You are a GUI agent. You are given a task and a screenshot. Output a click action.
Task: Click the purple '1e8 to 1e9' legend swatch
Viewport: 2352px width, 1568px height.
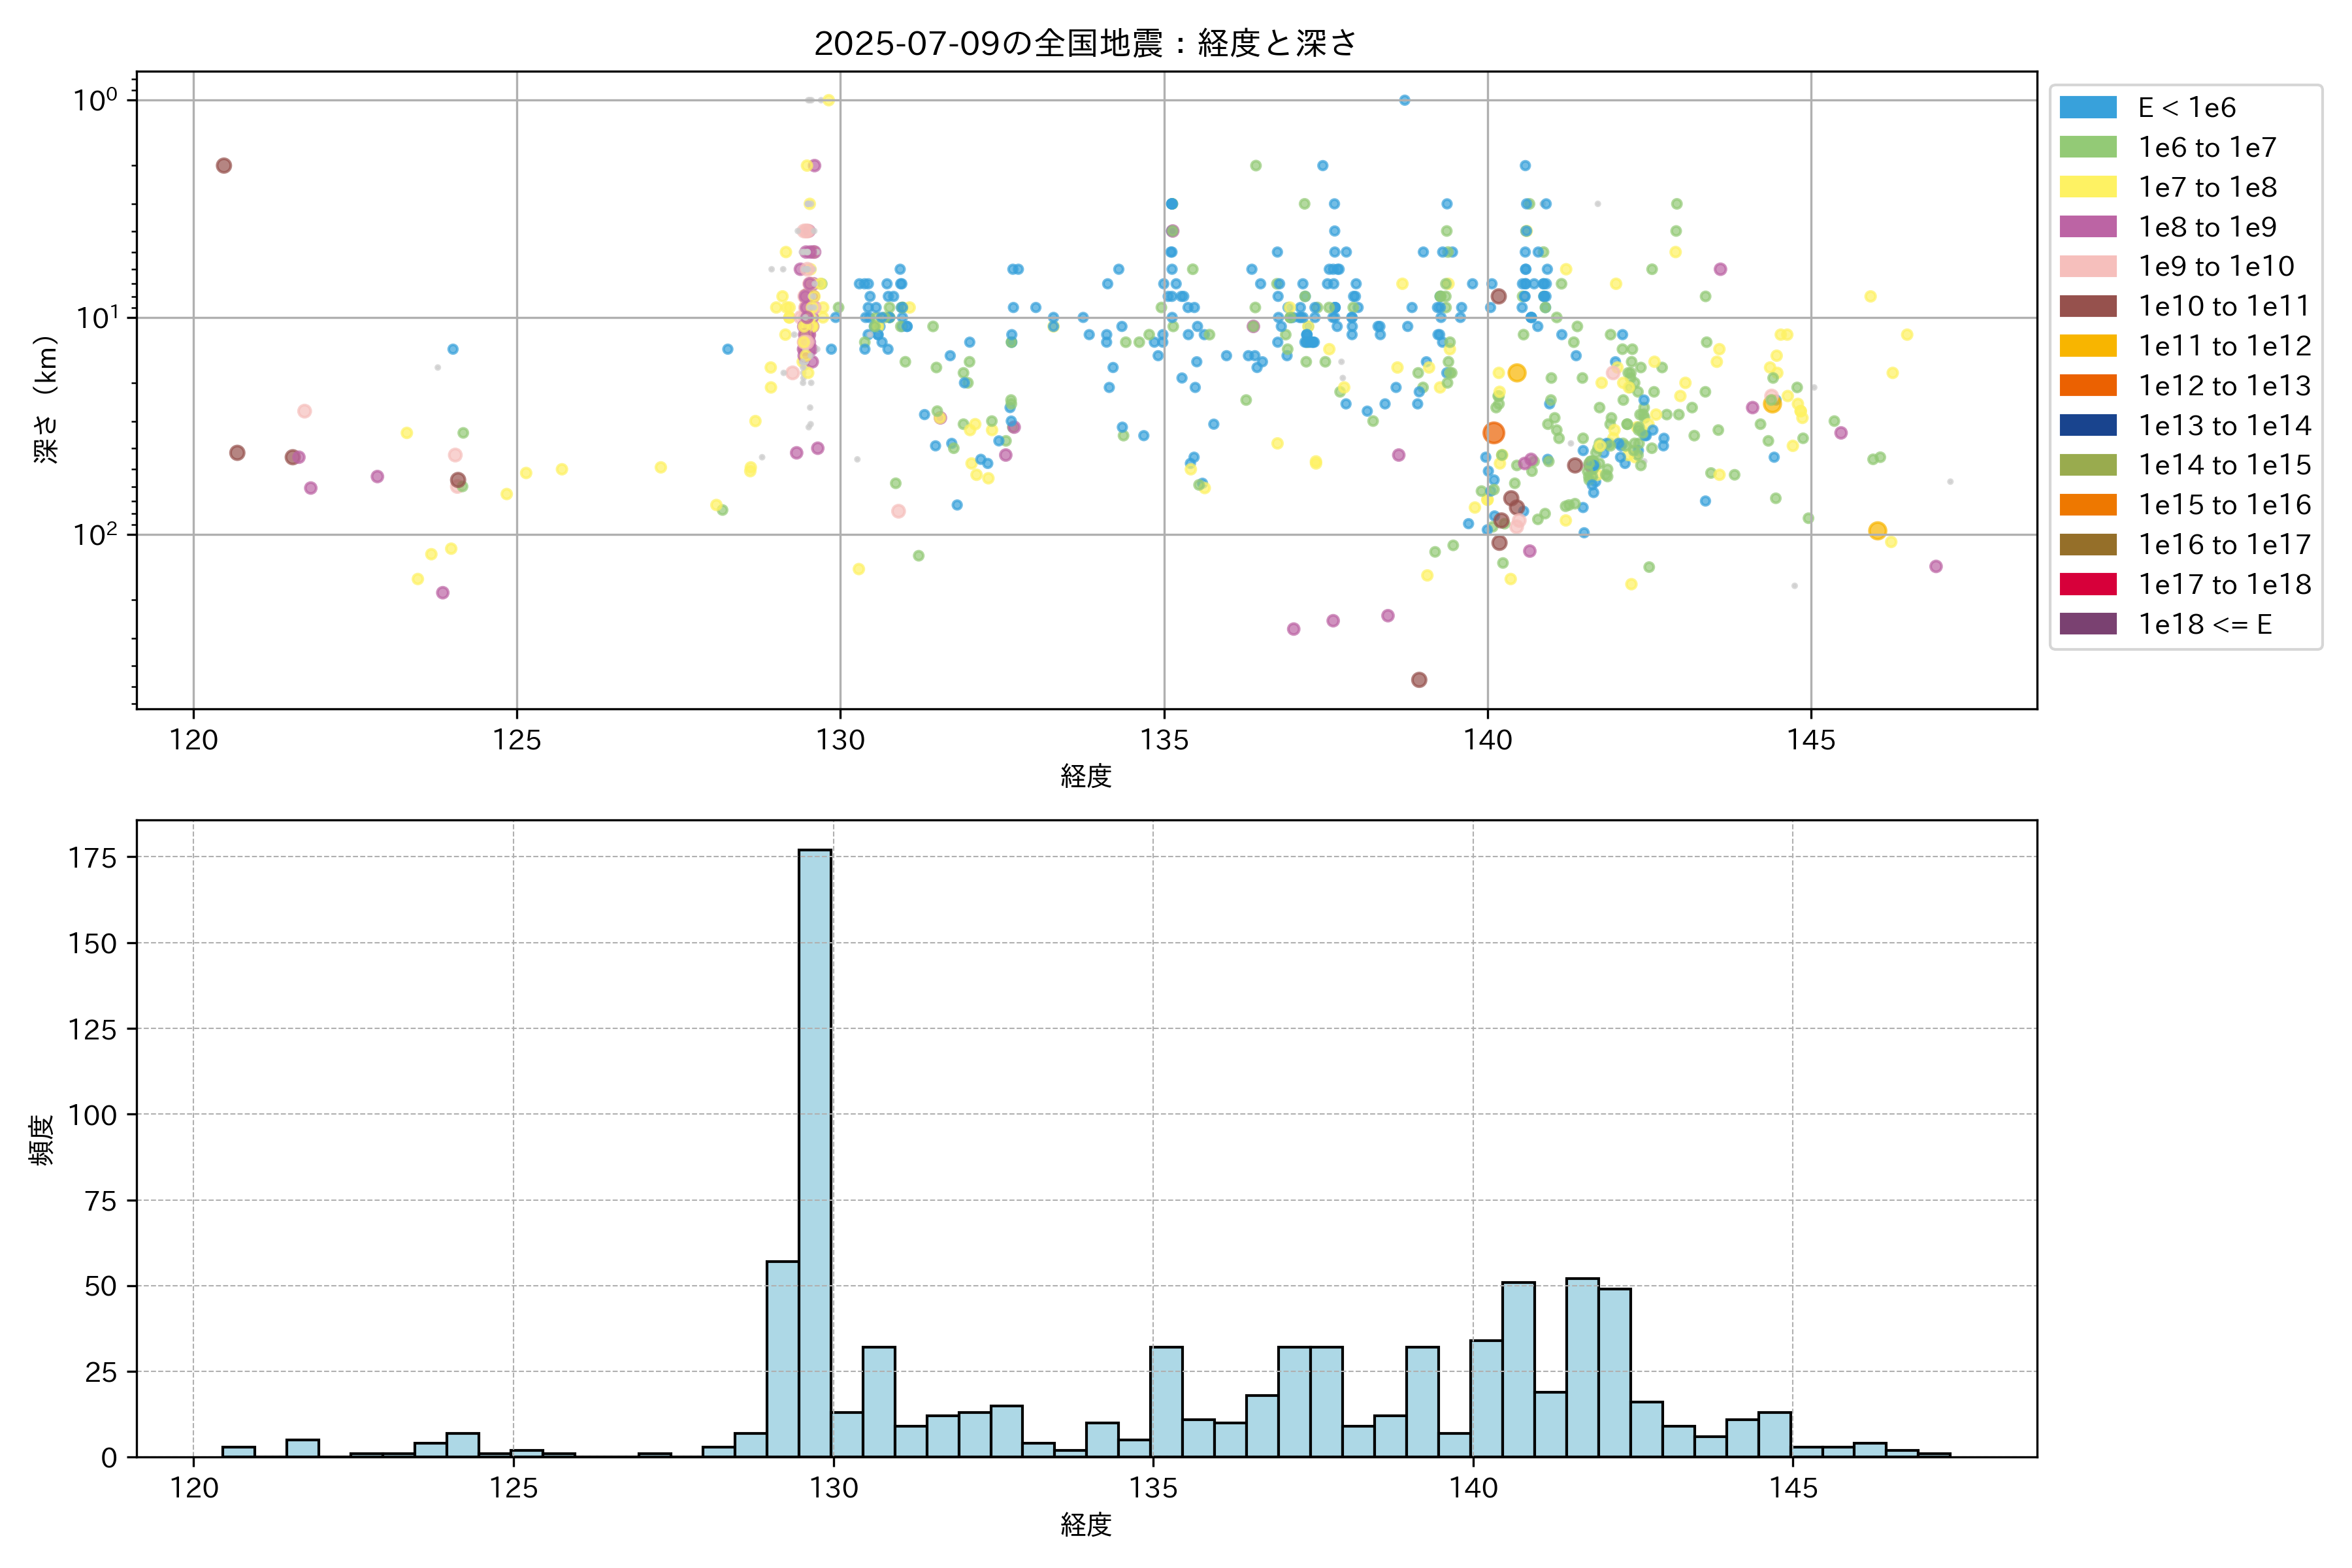click(2088, 227)
